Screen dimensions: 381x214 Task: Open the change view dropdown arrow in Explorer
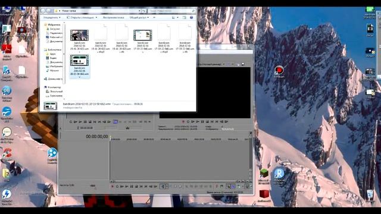coord(177,17)
